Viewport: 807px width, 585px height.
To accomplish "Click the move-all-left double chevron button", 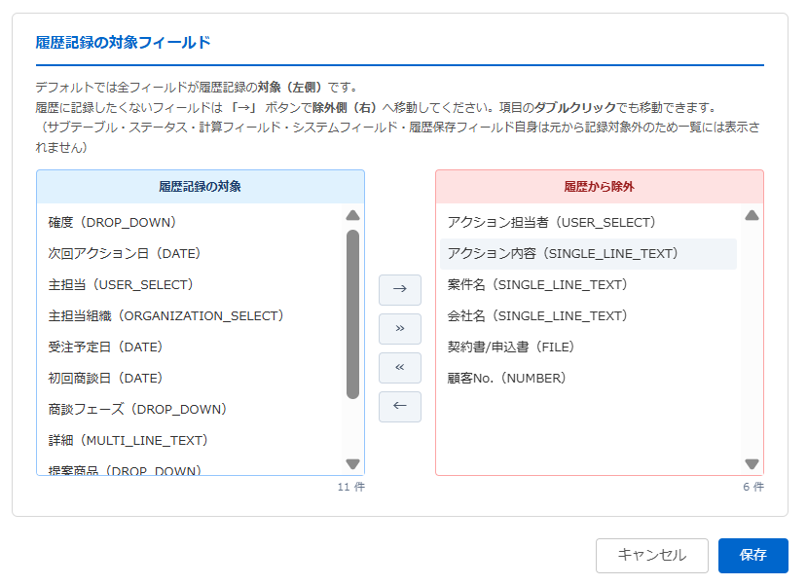I will coord(400,368).
